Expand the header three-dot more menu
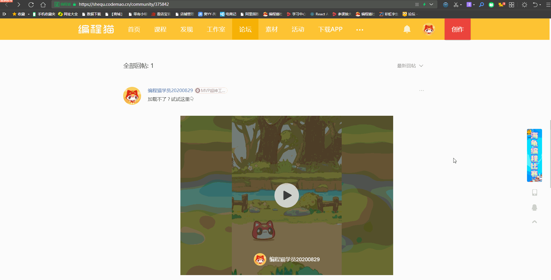Image resolution: width=551 pixels, height=280 pixels. coord(360,30)
